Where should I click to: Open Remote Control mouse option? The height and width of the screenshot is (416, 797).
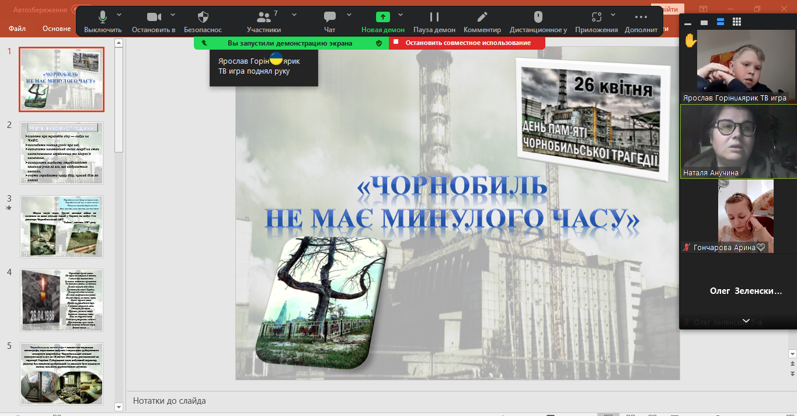click(x=538, y=22)
